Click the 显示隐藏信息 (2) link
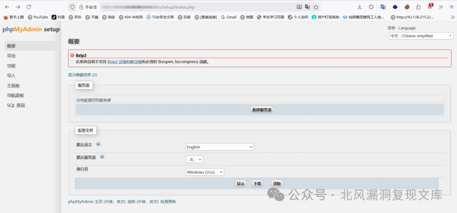457x213 pixels. point(83,75)
